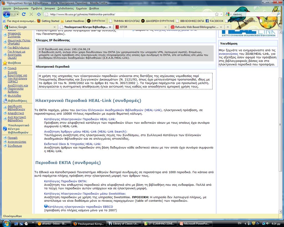Click the Show Desktop quick launch icon
This screenshot has height=227, width=284.
click(x=16, y=224)
